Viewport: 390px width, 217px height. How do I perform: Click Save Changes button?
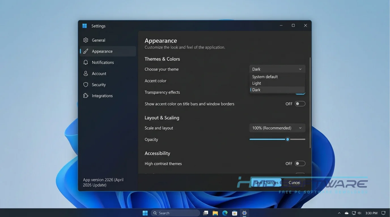click(x=266, y=183)
